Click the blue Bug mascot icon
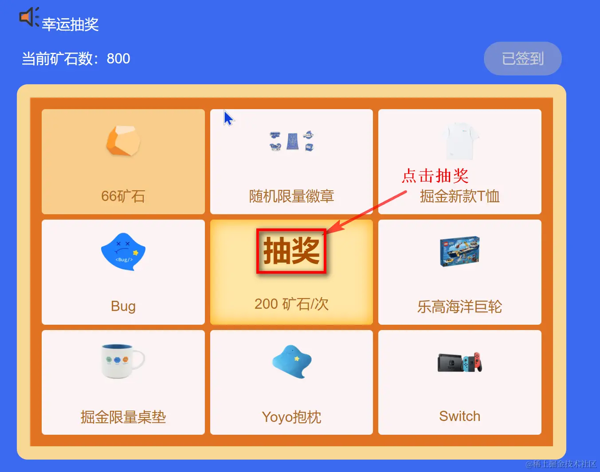600x472 pixels. (123, 252)
